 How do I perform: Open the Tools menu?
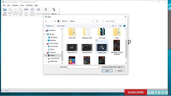pos(22,5)
